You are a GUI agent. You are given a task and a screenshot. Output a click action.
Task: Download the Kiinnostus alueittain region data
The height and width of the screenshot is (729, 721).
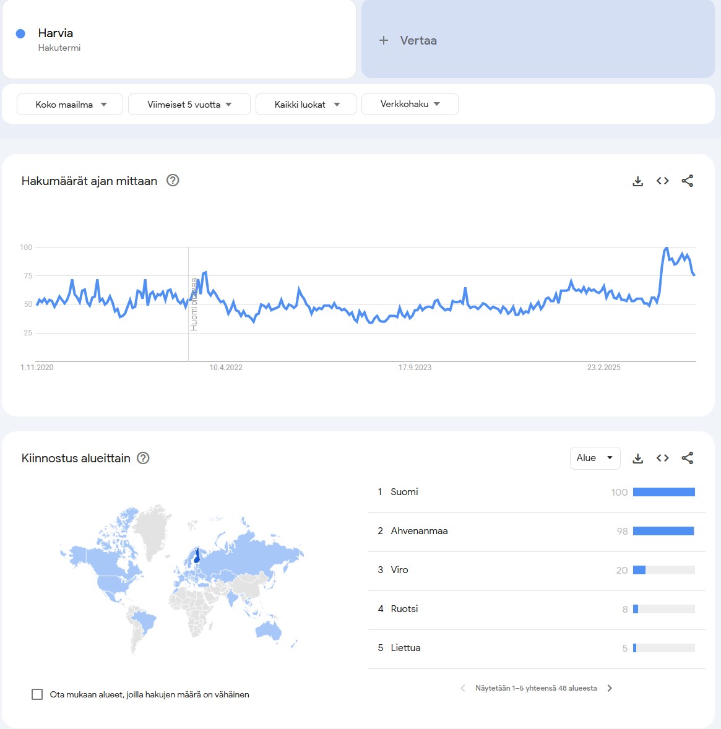pos(638,459)
